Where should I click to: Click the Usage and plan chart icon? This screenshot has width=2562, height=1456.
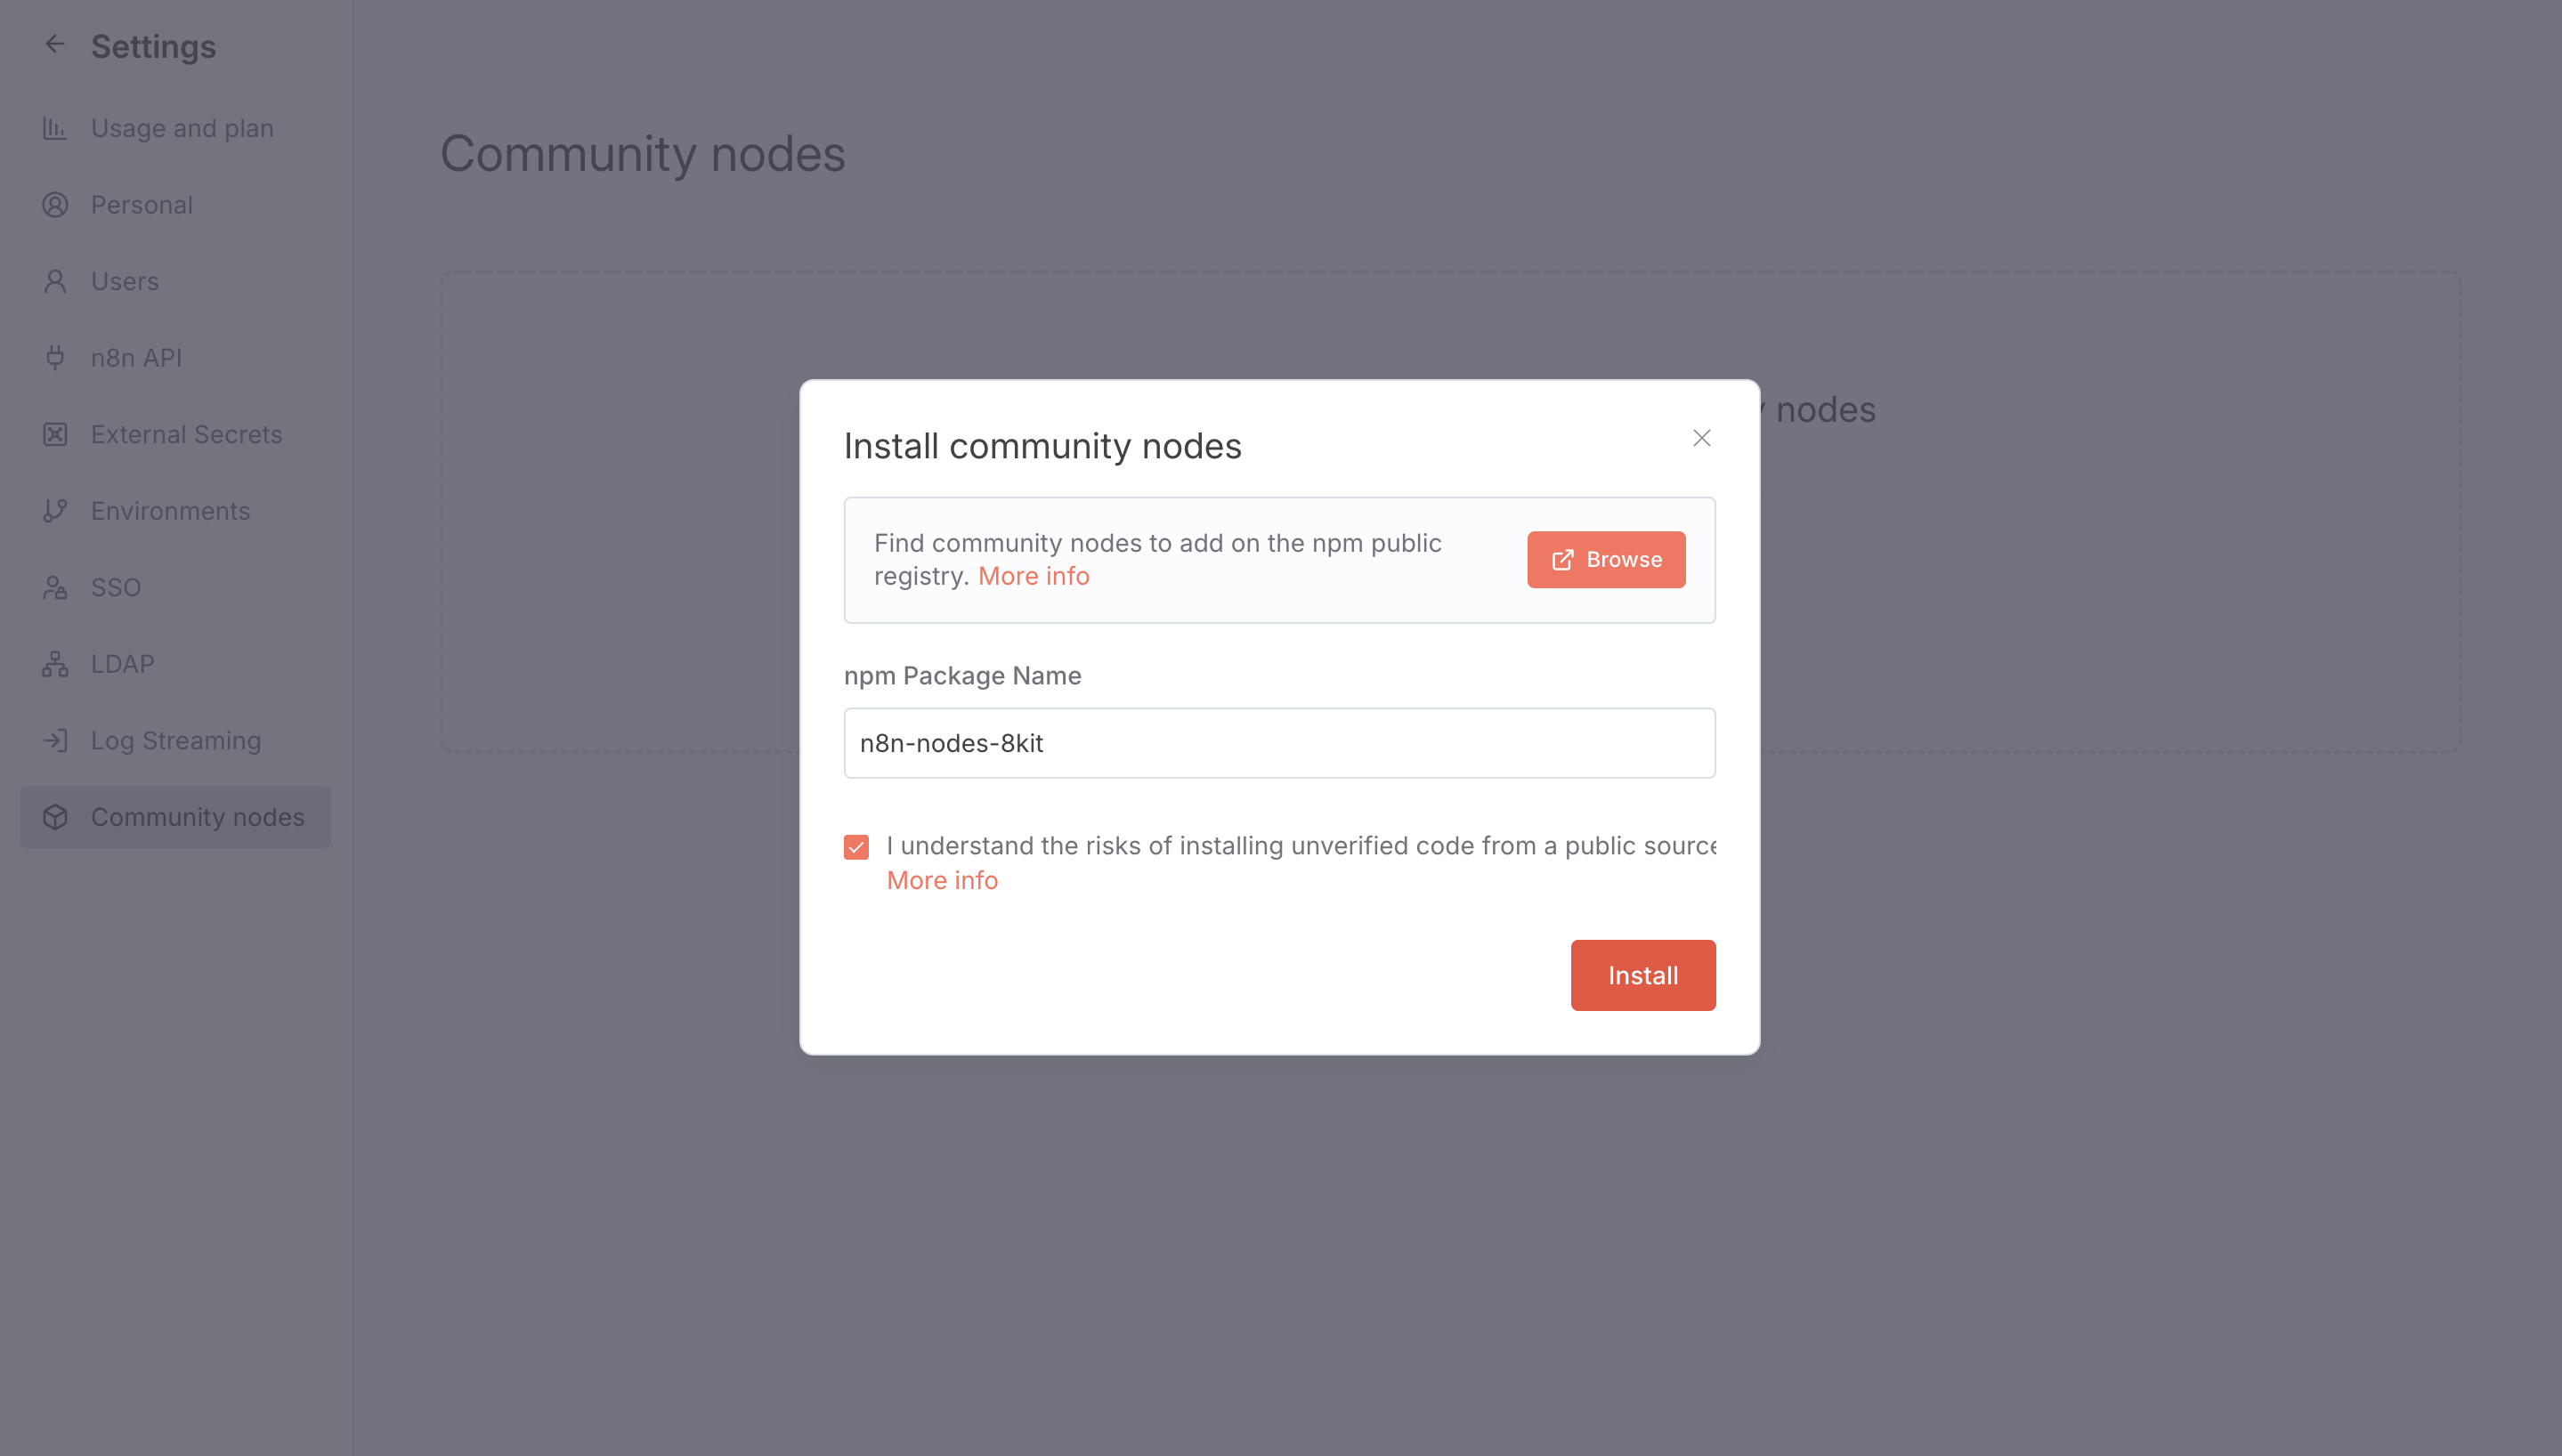point(55,128)
